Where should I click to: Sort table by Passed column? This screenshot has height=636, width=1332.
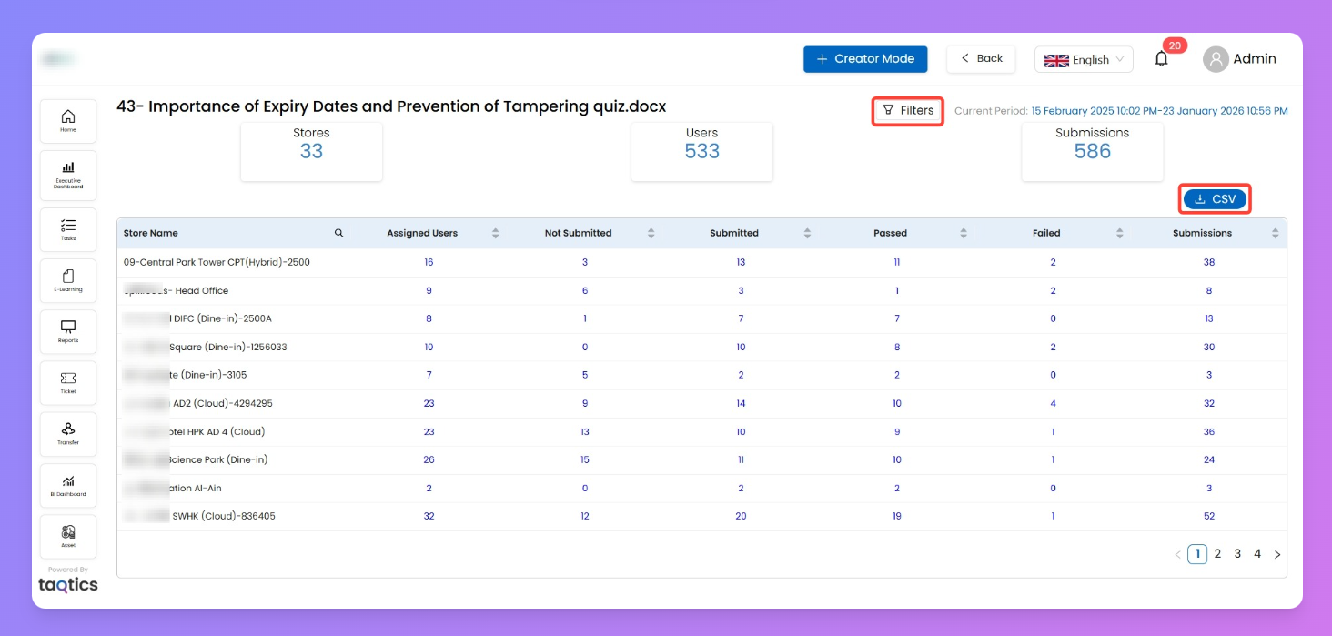click(x=964, y=234)
